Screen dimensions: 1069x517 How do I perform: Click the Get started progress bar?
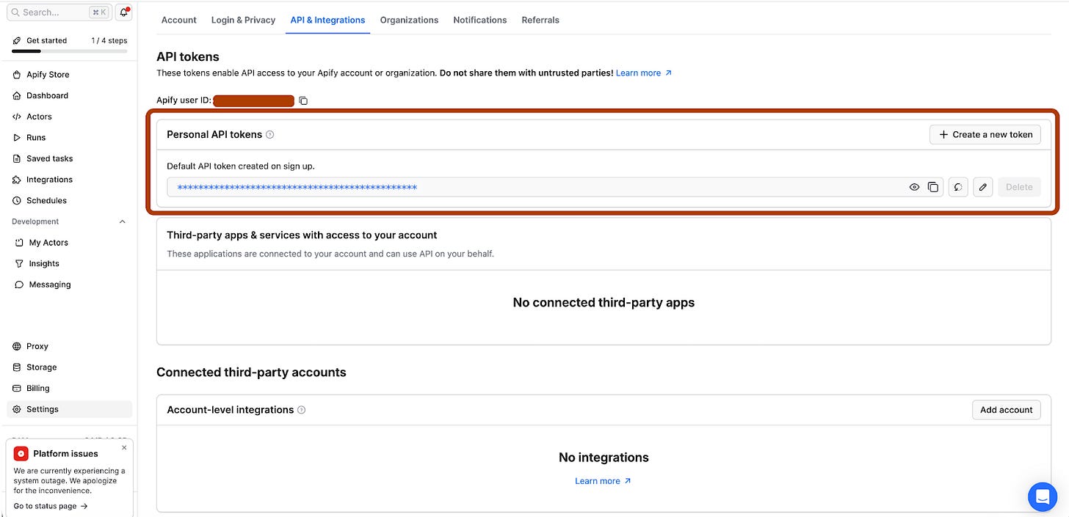coord(70,51)
